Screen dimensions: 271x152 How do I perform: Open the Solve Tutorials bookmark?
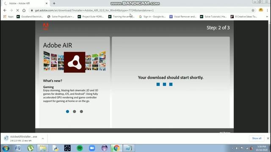click(x=213, y=16)
